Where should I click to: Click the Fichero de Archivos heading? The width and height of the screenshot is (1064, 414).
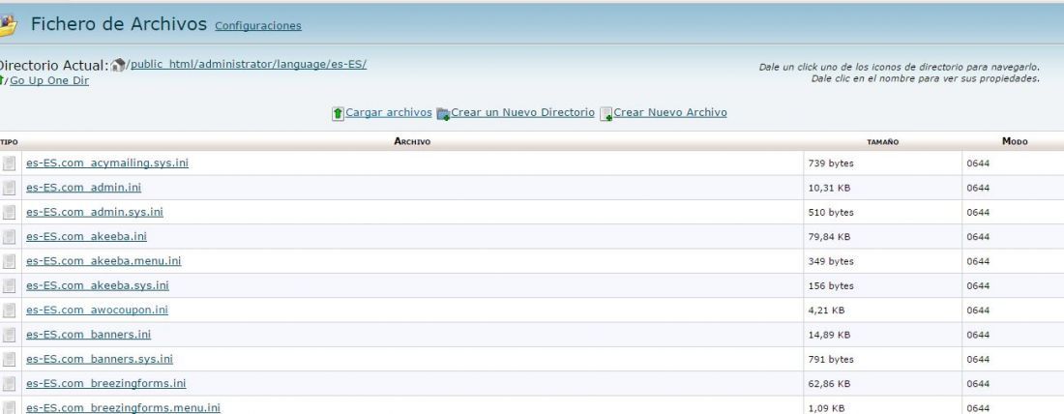[x=119, y=24]
